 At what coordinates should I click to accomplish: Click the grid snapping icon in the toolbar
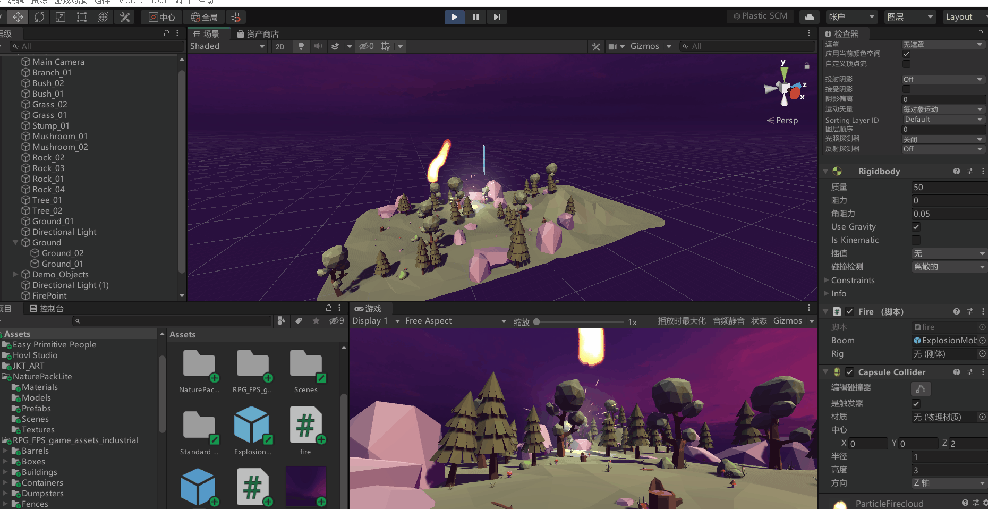(x=236, y=17)
